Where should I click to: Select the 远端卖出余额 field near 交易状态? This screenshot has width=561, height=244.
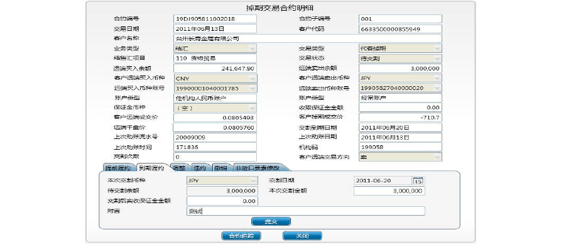tap(400, 68)
